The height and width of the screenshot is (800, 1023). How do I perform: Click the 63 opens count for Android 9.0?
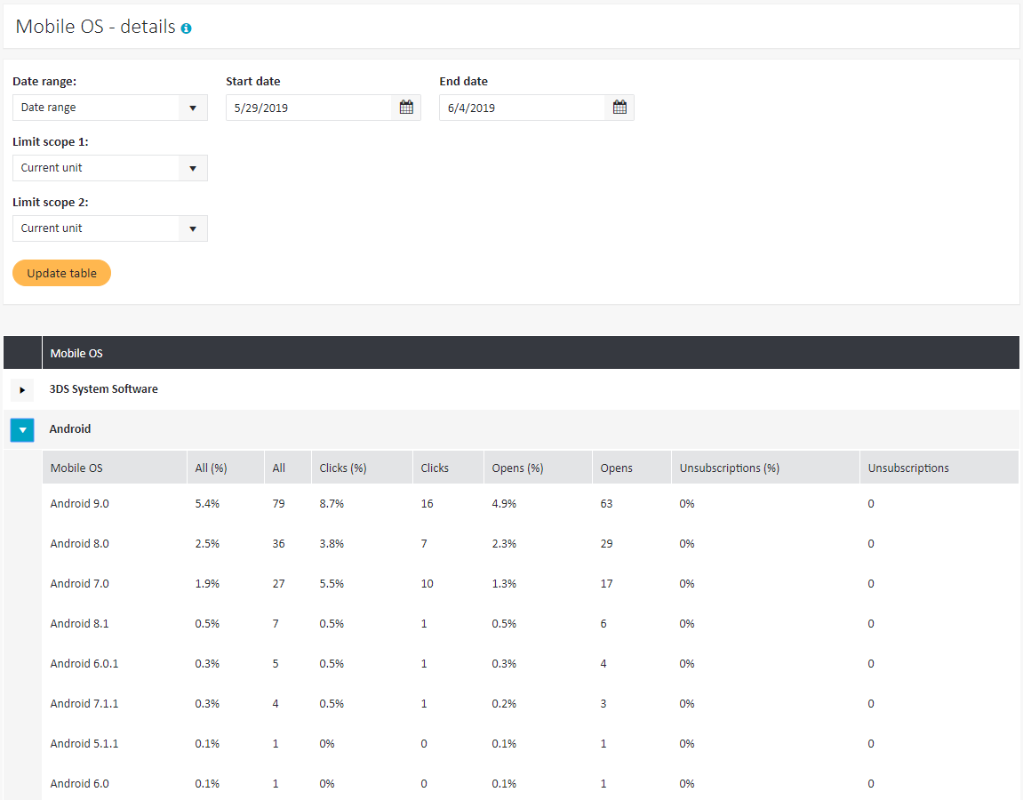(x=606, y=504)
